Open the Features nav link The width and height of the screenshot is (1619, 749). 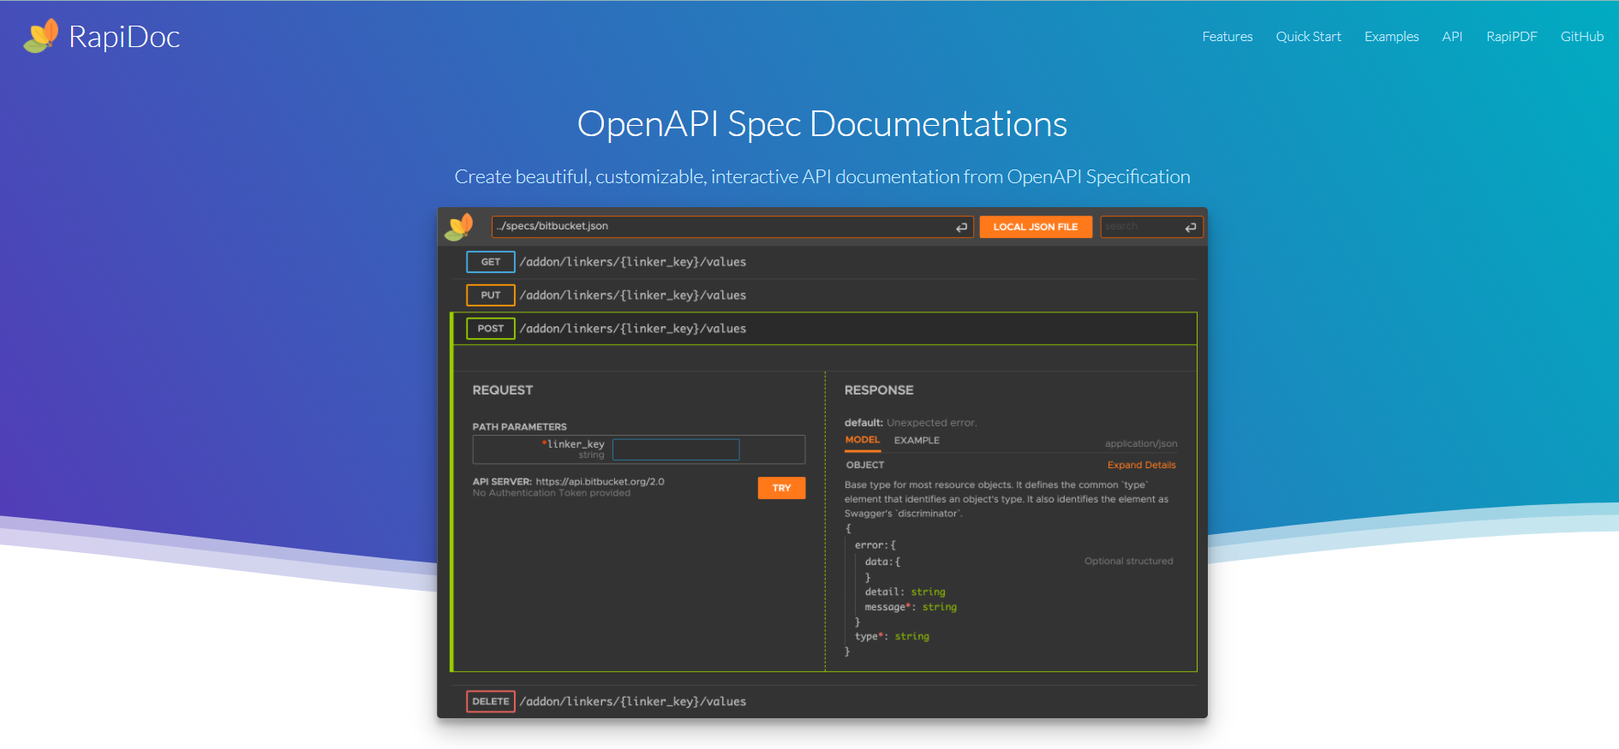tap(1227, 37)
